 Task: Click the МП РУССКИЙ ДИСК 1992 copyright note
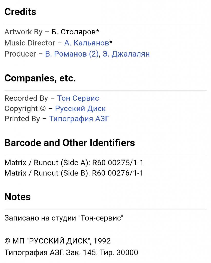(x=57, y=241)
